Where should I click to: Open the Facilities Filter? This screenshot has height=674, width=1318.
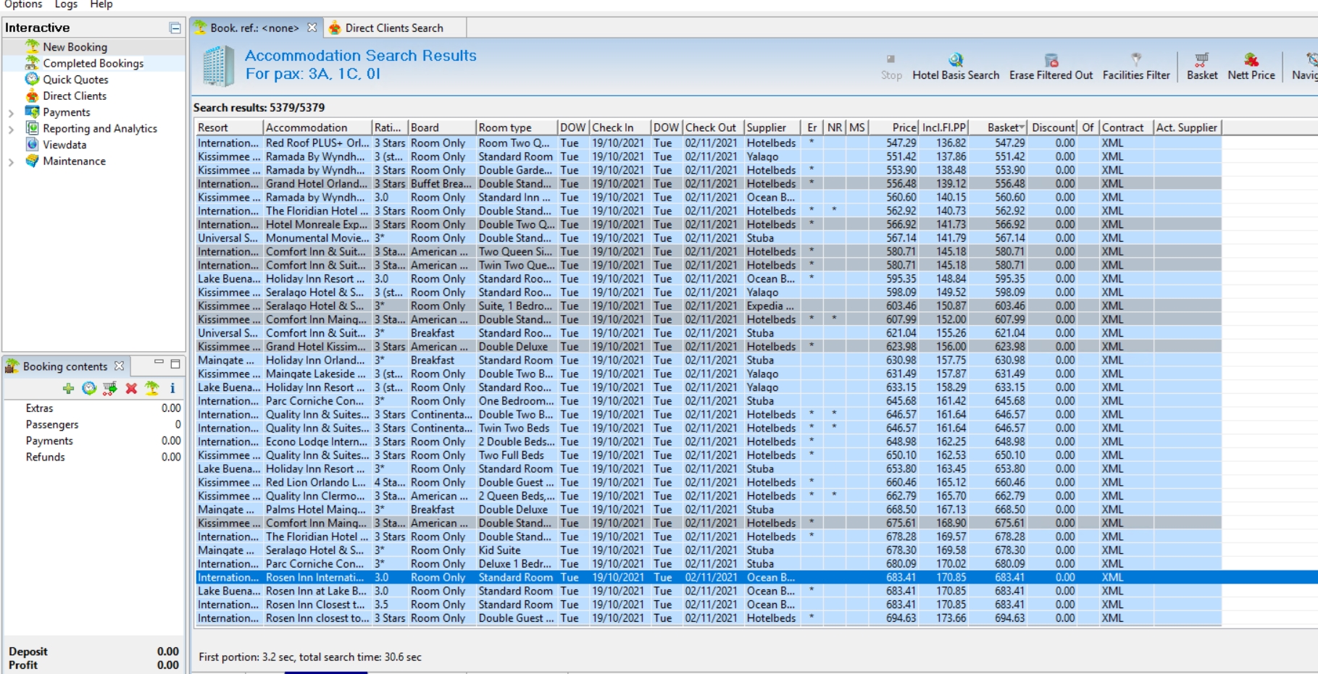tap(1136, 67)
